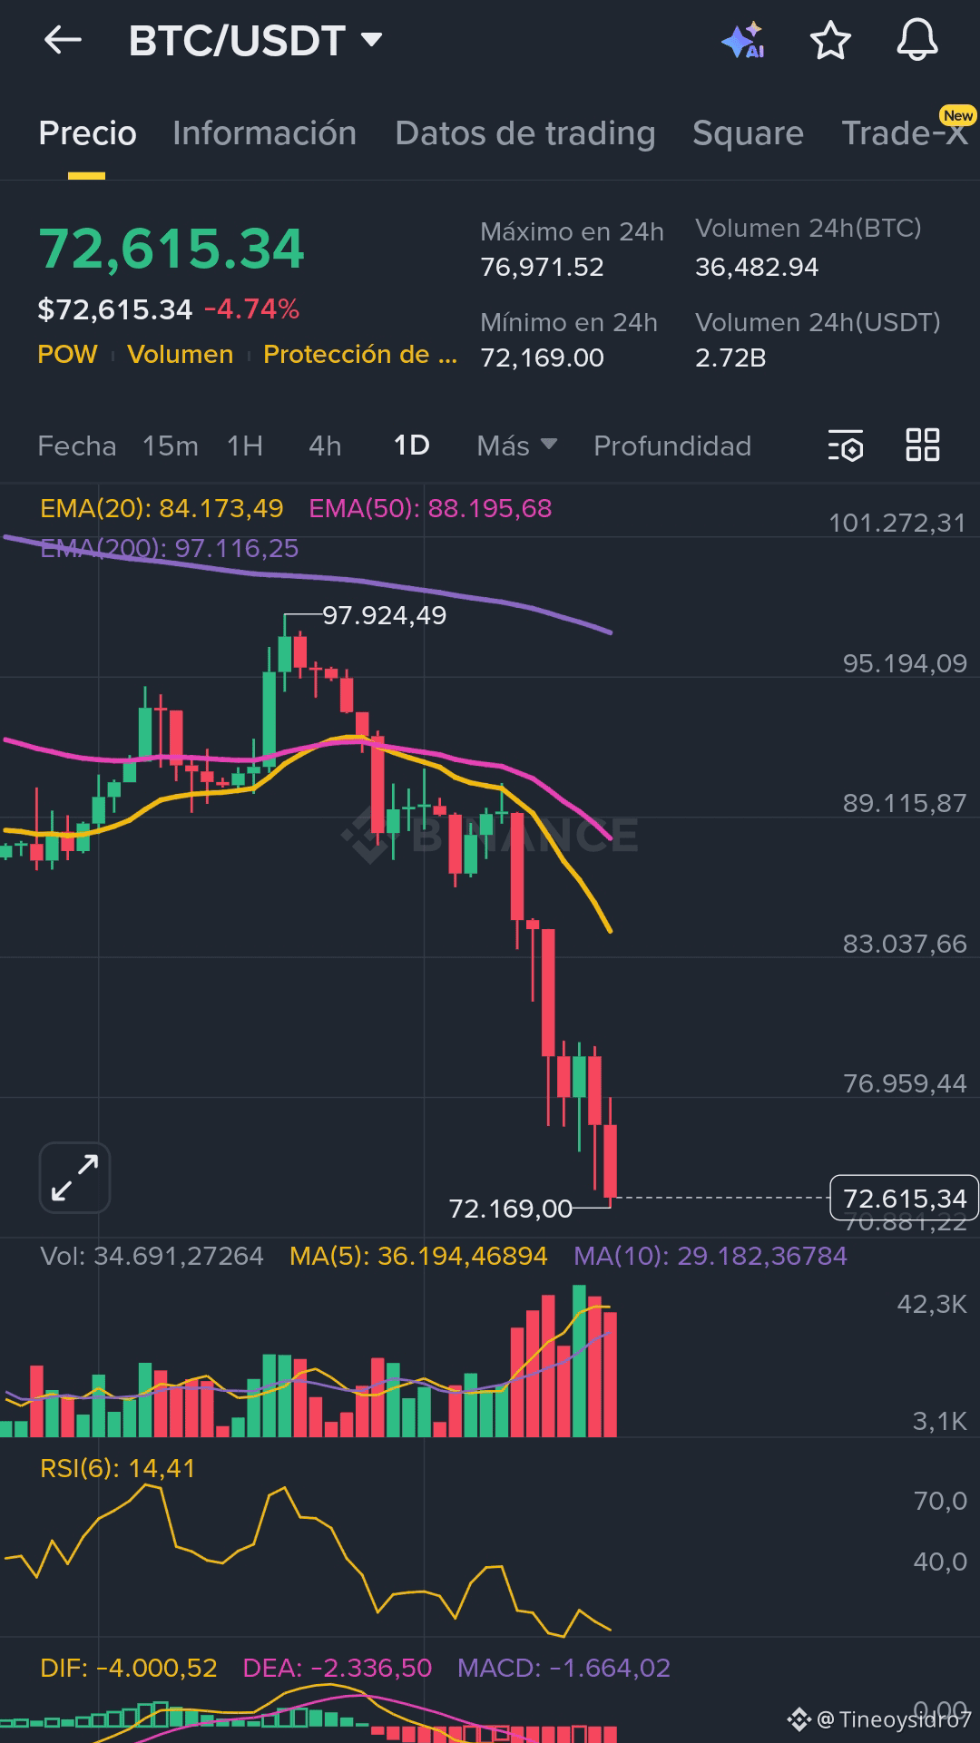This screenshot has height=1743, width=980.
Task: Switch chart to 4h interval
Action: [325, 446]
